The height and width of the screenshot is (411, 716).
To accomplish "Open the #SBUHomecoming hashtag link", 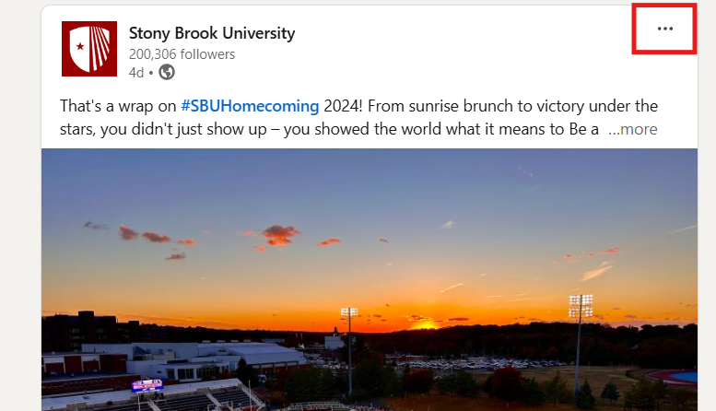I will 250,105.
